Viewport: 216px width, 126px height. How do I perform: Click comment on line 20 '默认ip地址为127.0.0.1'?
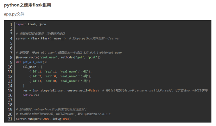point(63,114)
